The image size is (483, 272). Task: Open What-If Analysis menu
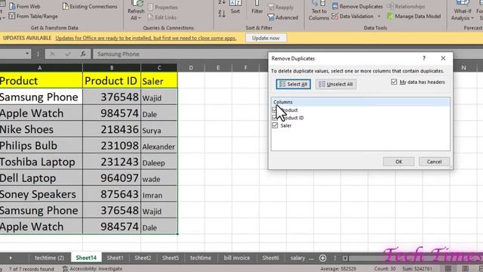click(463, 11)
